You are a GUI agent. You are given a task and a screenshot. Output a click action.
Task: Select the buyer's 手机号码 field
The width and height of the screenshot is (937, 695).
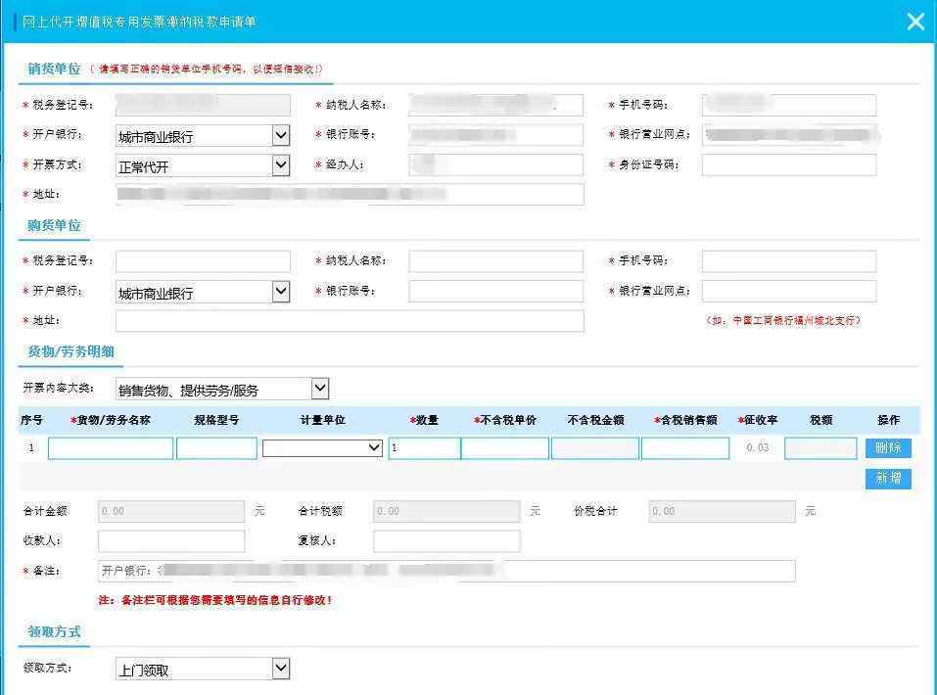(x=788, y=261)
